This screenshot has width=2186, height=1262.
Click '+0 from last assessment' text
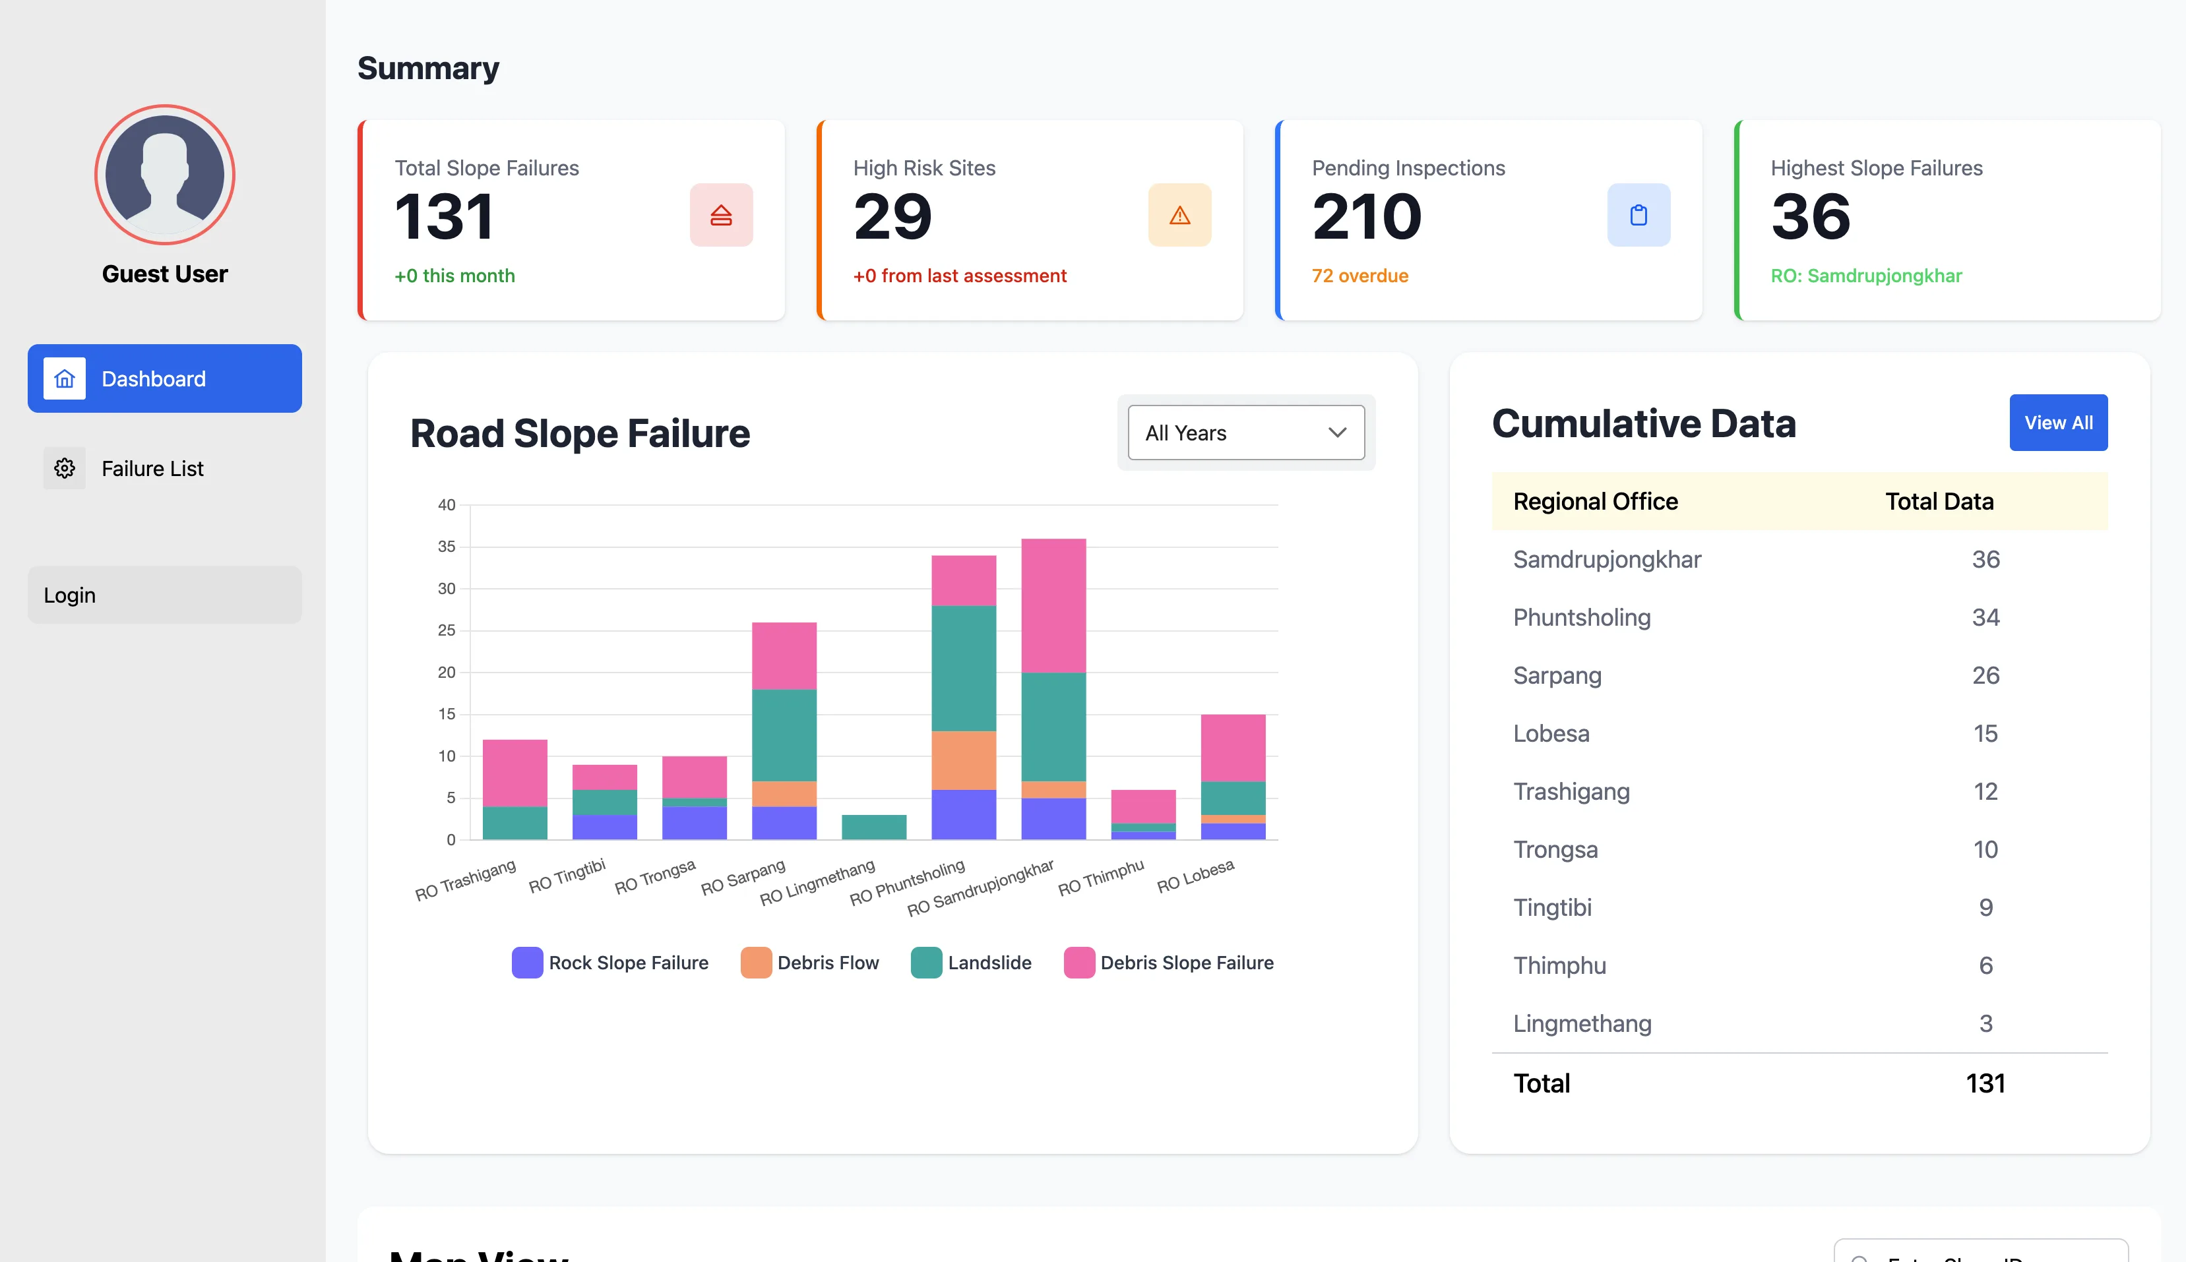[x=960, y=276]
